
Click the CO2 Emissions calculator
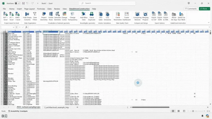[107, 16]
